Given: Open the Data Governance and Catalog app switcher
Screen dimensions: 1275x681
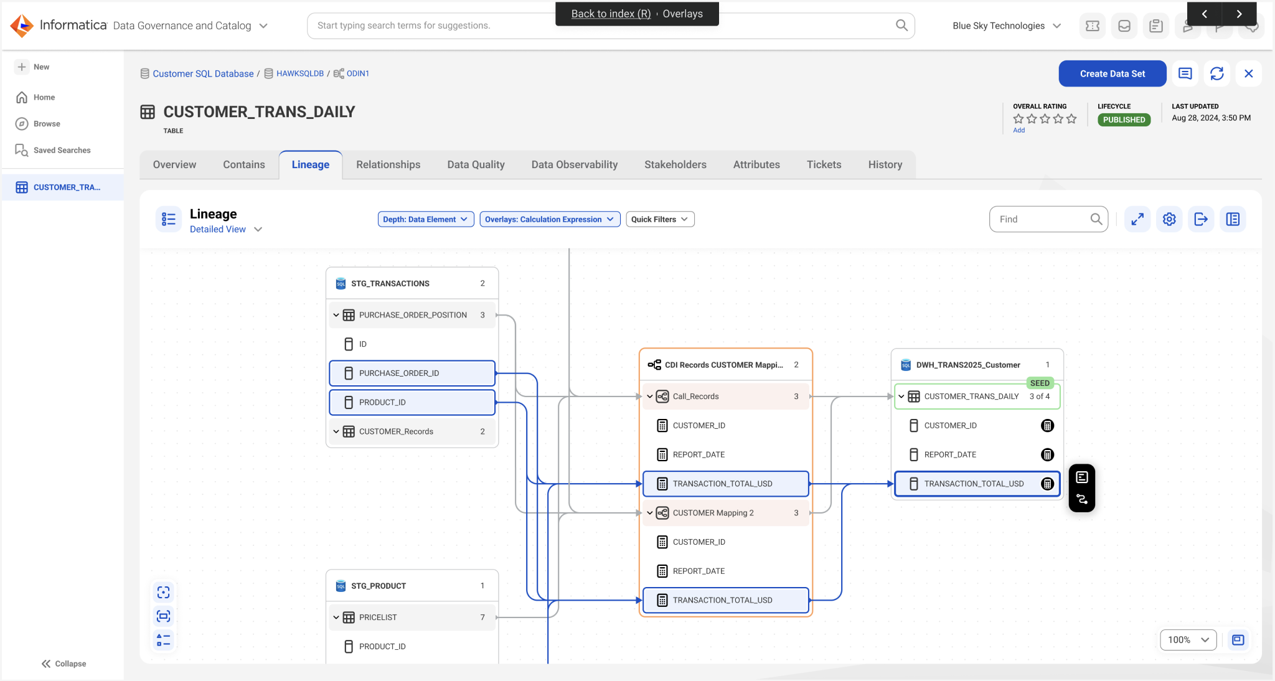Looking at the screenshot, I should 263,26.
